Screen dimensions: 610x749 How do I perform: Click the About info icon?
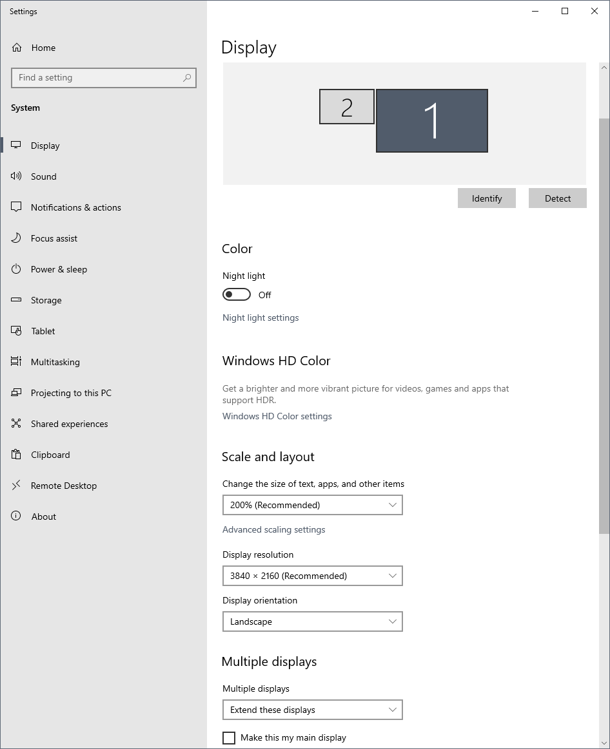coord(16,516)
